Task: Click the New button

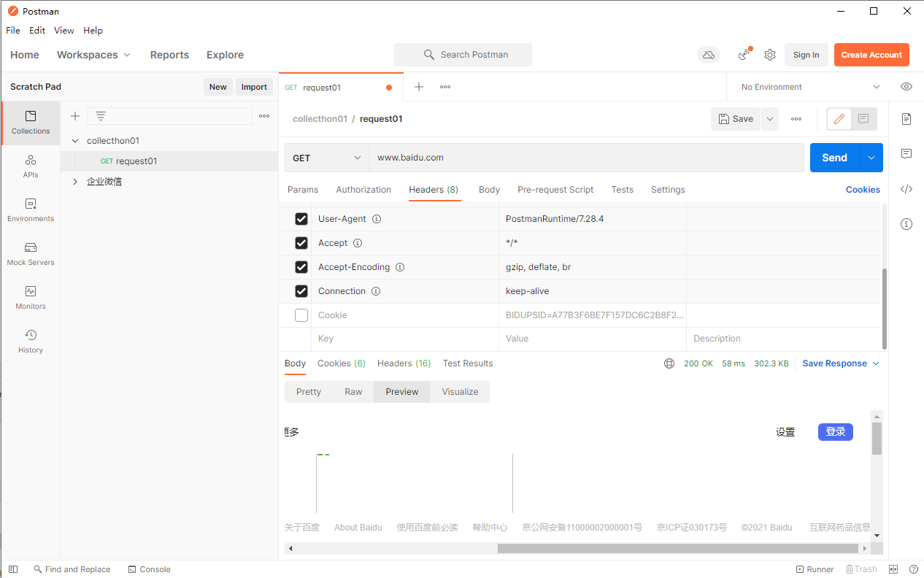Action: (x=218, y=87)
